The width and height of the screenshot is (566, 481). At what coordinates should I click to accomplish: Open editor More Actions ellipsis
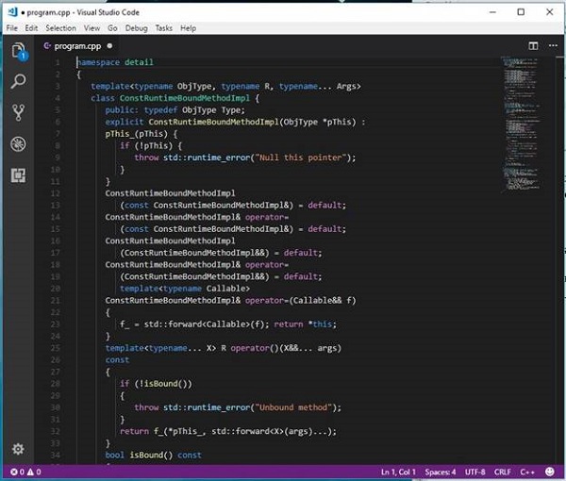tap(553, 45)
